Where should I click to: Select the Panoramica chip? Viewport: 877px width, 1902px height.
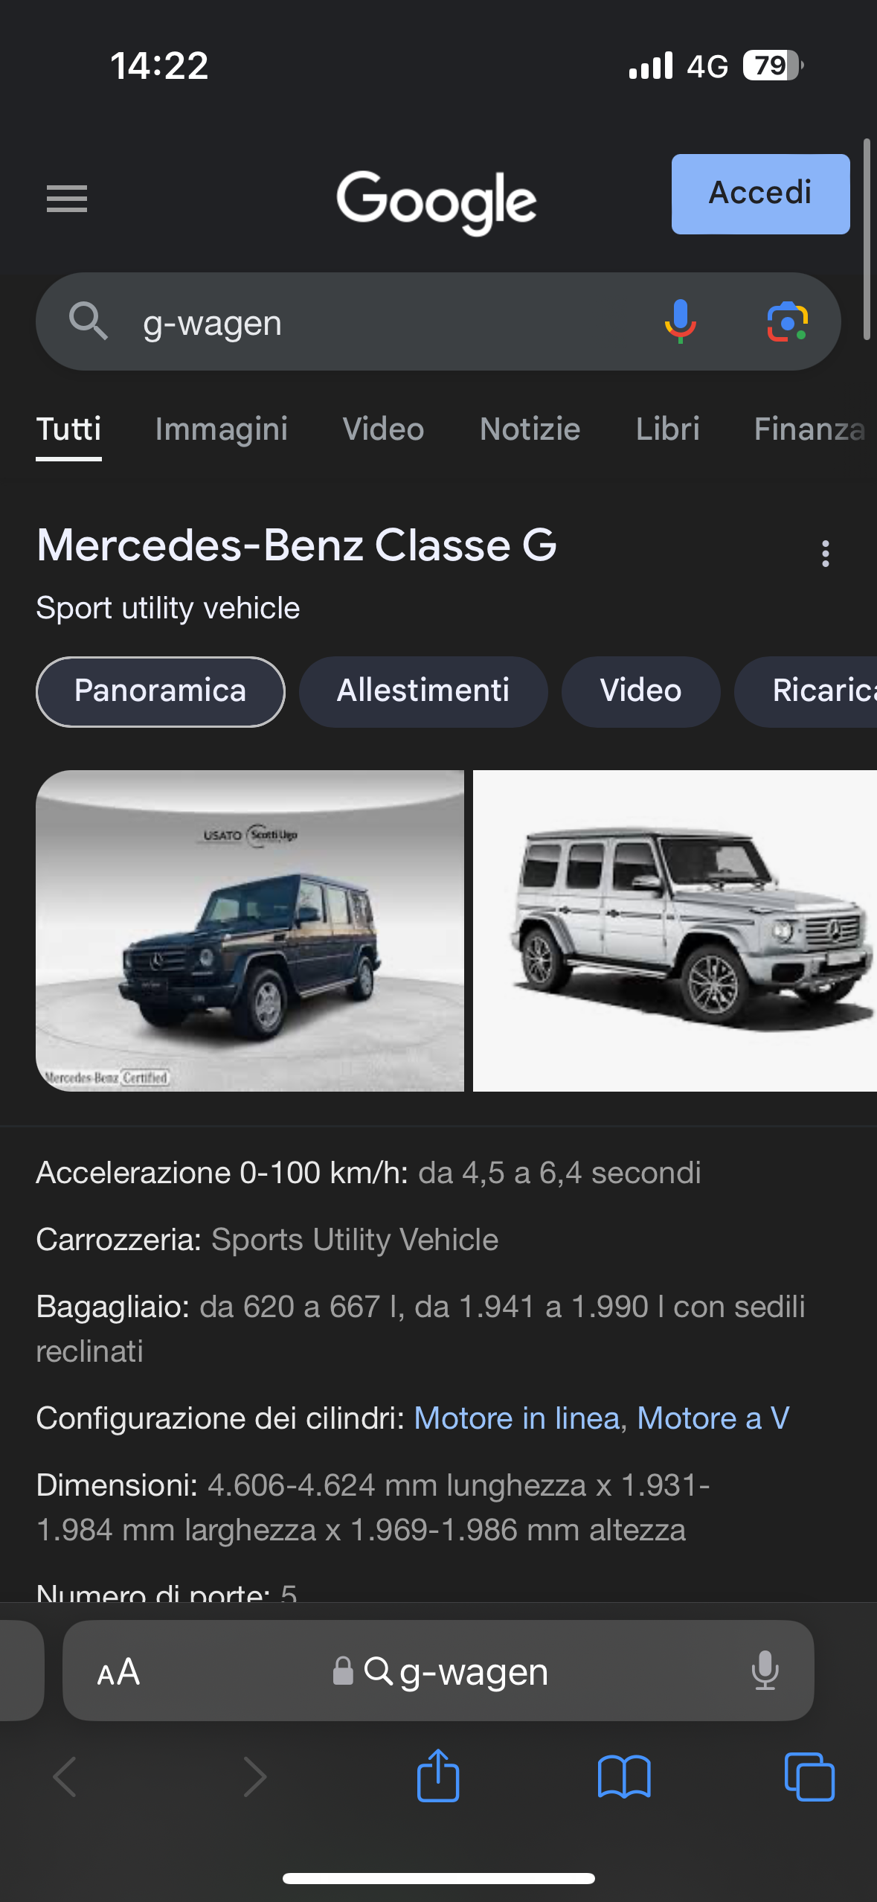[x=161, y=691]
